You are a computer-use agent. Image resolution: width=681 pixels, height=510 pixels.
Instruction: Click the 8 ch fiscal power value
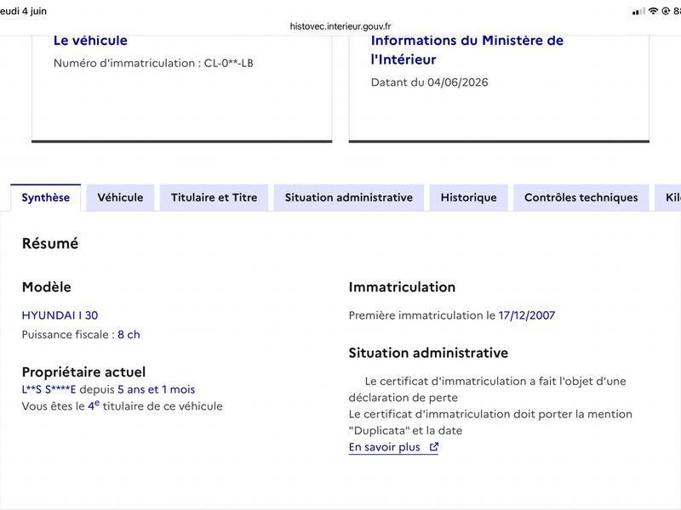pos(129,335)
